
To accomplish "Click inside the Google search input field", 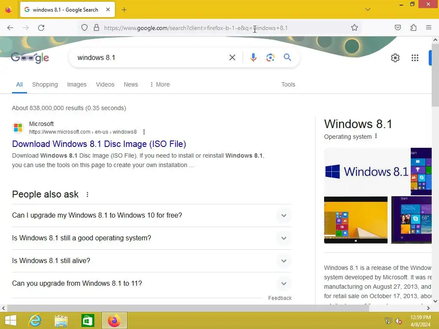I will (151, 58).
